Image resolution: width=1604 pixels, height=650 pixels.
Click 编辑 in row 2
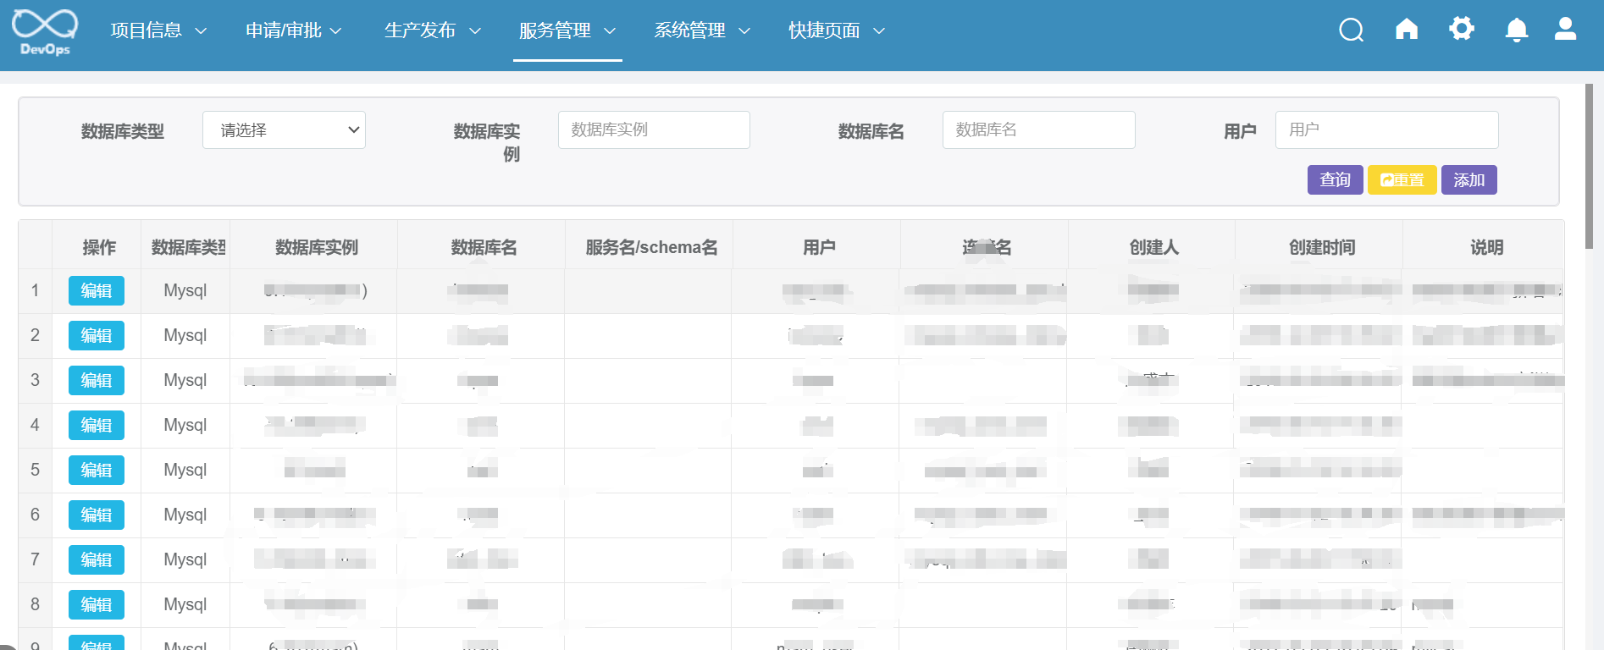(x=97, y=336)
